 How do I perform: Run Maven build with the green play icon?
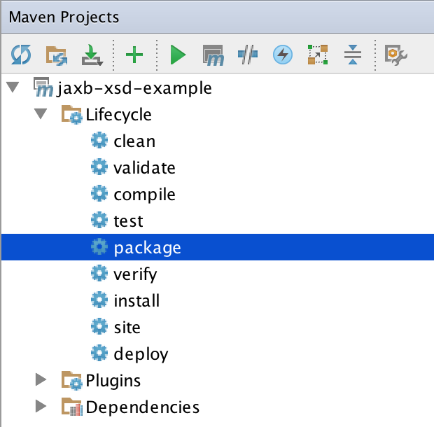(x=178, y=55)
